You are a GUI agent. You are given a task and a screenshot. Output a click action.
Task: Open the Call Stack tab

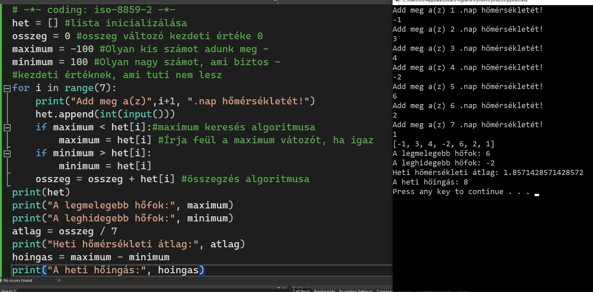301,290
